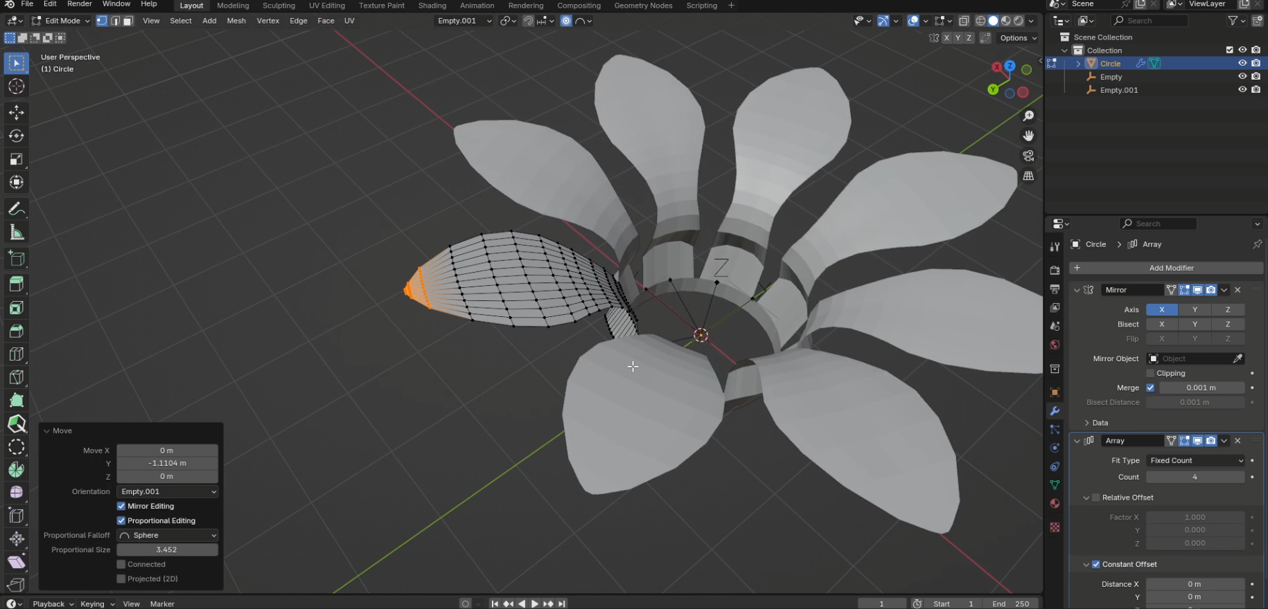Switch to the Modeling workspace tab

tap(233, 6)
